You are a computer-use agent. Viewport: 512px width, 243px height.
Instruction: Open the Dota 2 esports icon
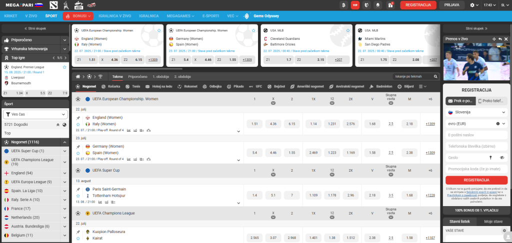pos(53,5)
